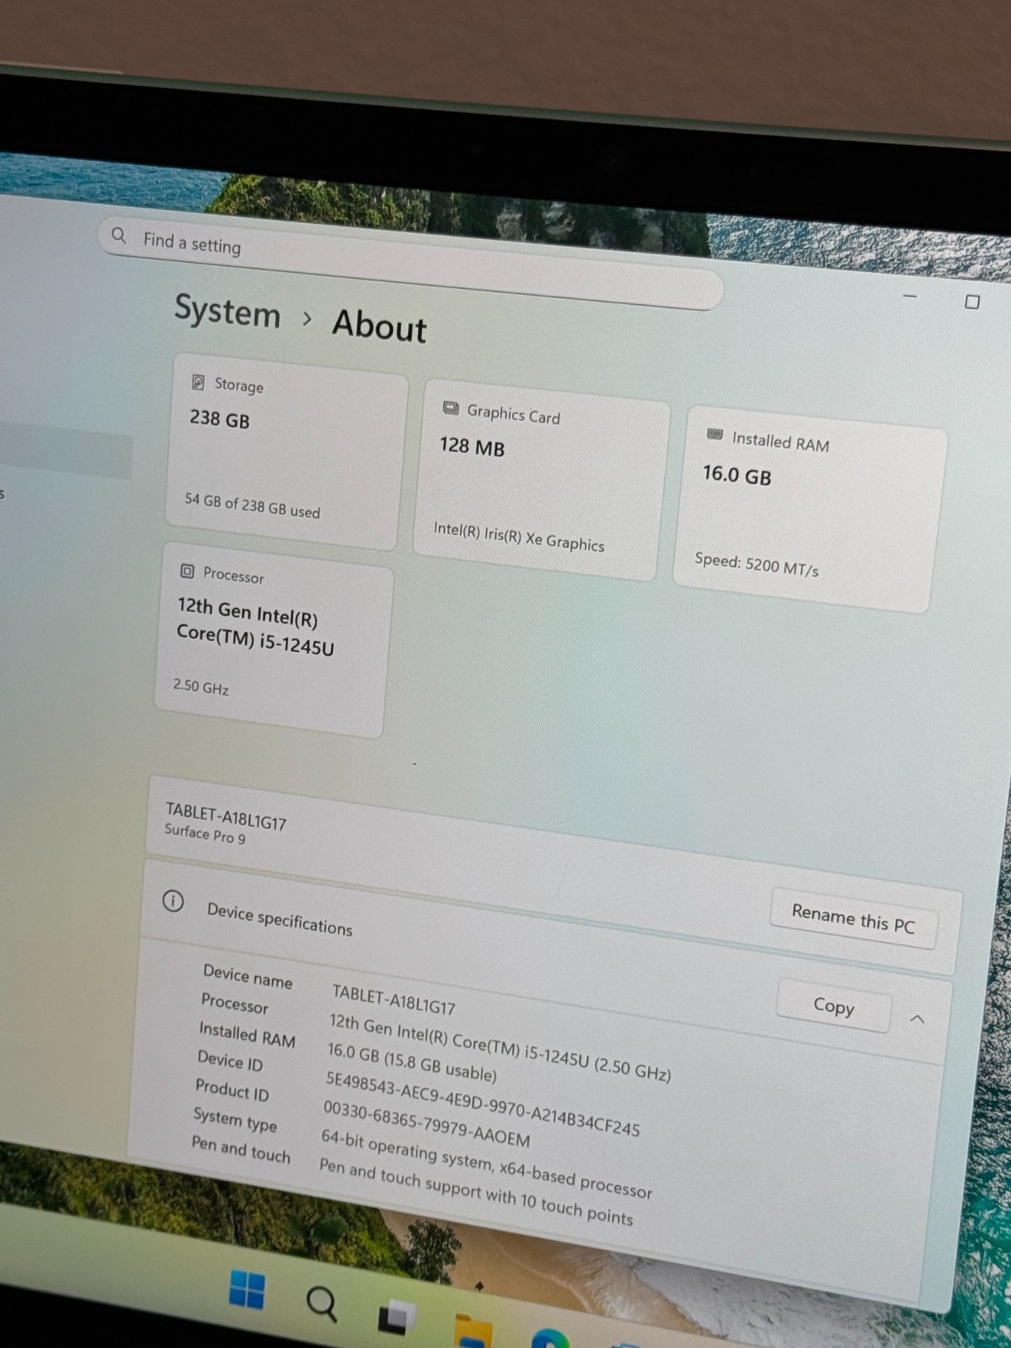Maximize the Settings window
Image resolution: width=1011 pixels, height=1348 pixels.
(x=972, y=302)
